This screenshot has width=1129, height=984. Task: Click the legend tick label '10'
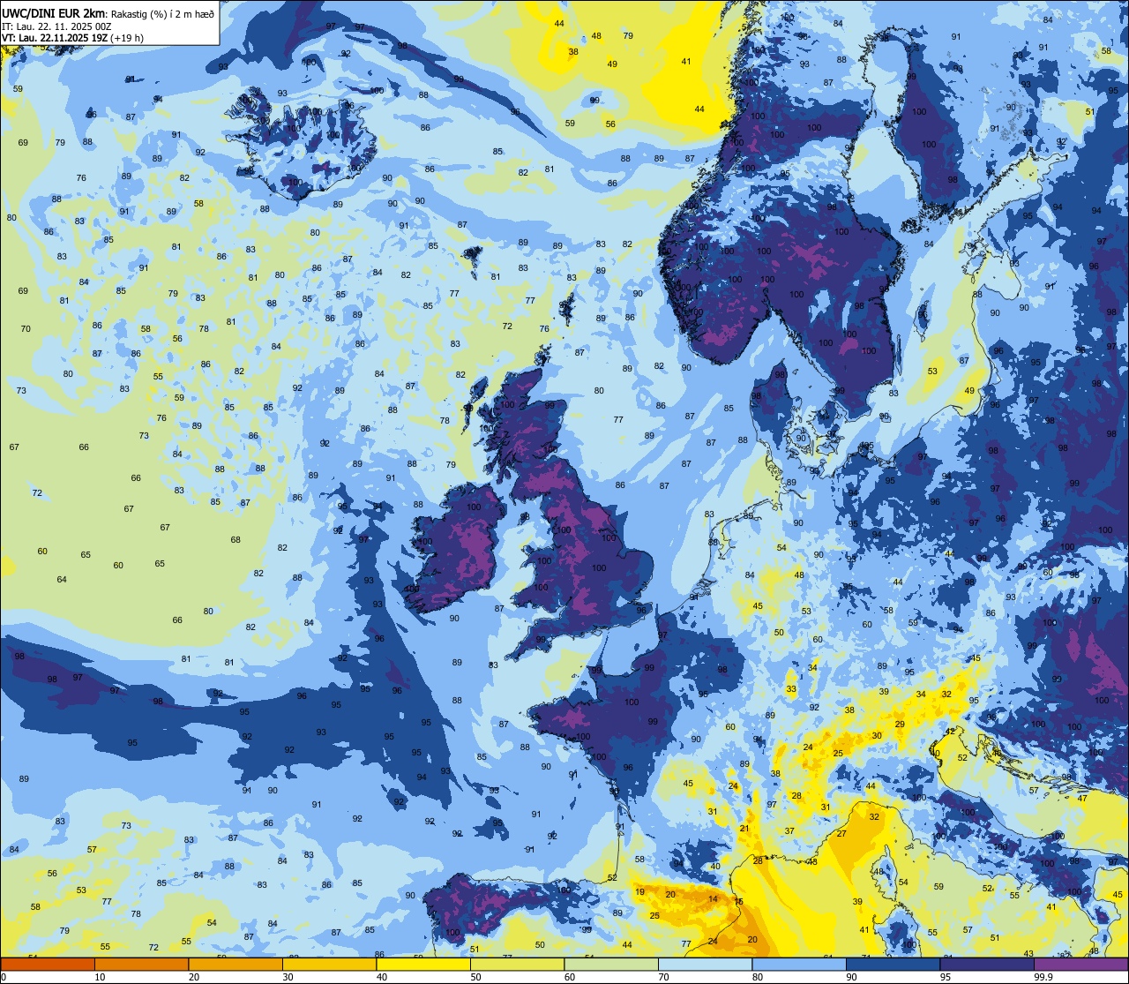point(100,977)
